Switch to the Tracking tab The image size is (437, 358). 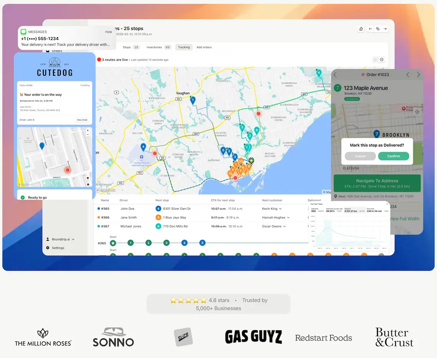pyautogui.click(x=184, y=47)
